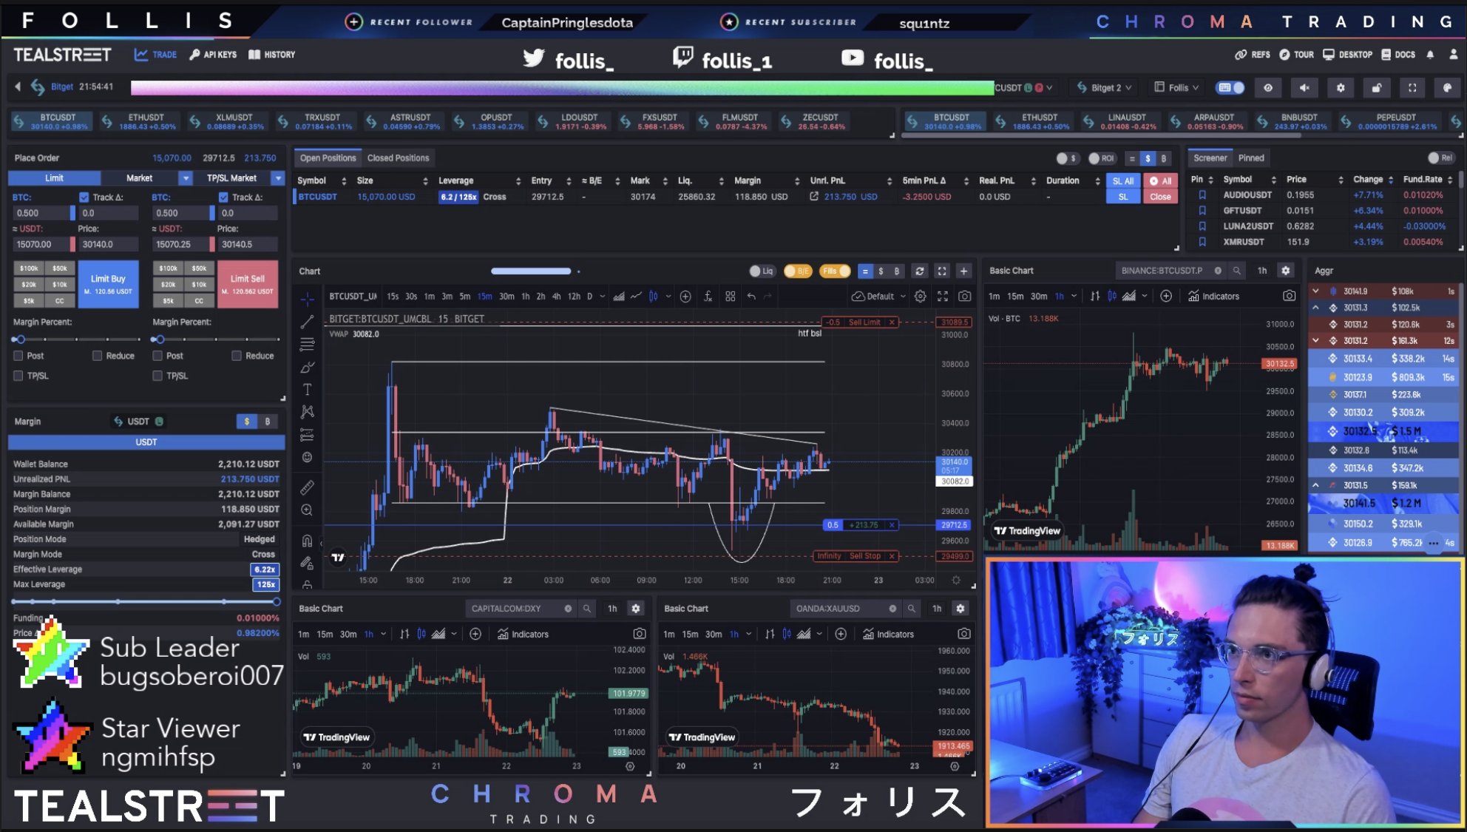Open the Docs link
1467x832 pixels.
(x=1398, y=54)
